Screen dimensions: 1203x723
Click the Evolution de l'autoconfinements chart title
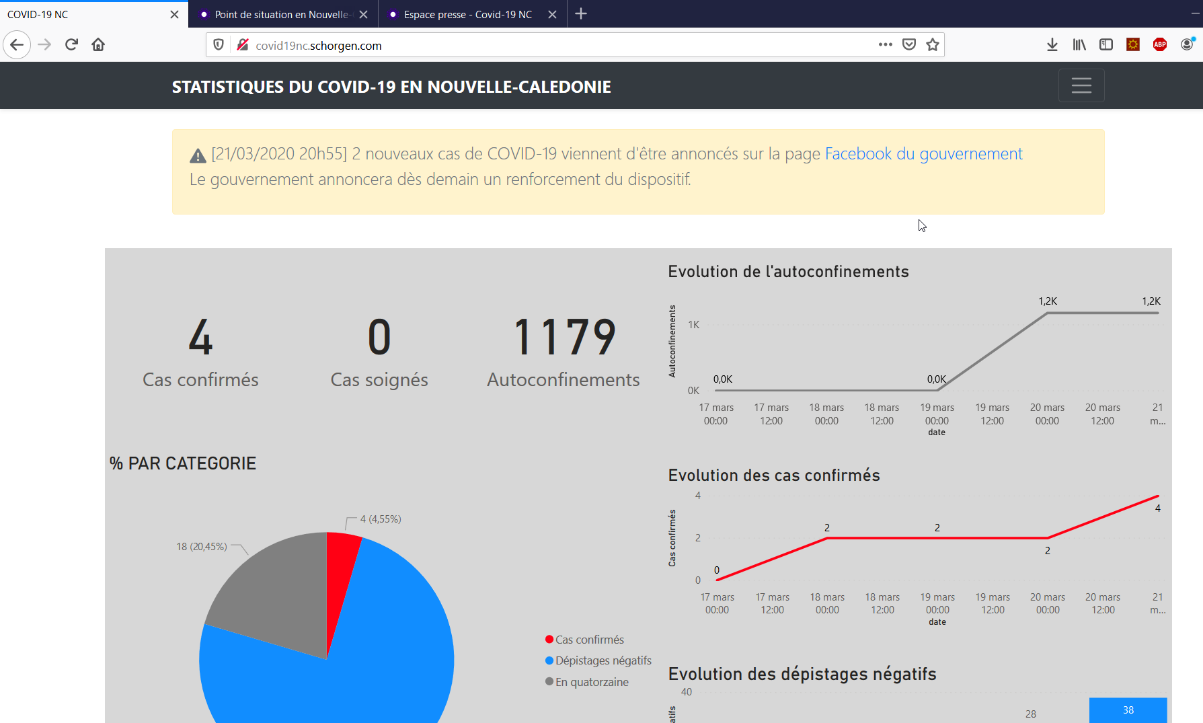[788, 272]
